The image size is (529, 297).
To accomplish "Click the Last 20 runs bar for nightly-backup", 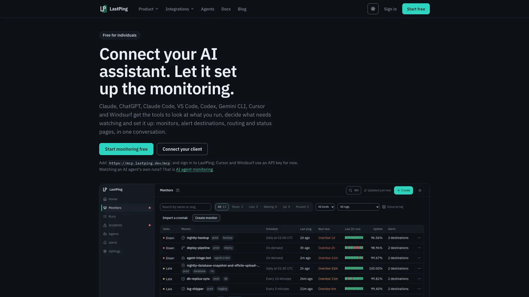I will (x=354, y=238).
